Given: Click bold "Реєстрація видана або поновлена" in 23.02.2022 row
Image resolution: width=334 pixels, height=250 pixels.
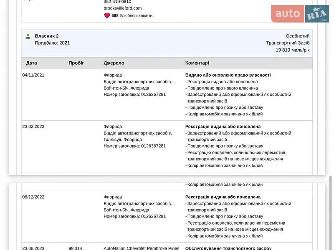Looking at the screenshot, I should (223, 127).
